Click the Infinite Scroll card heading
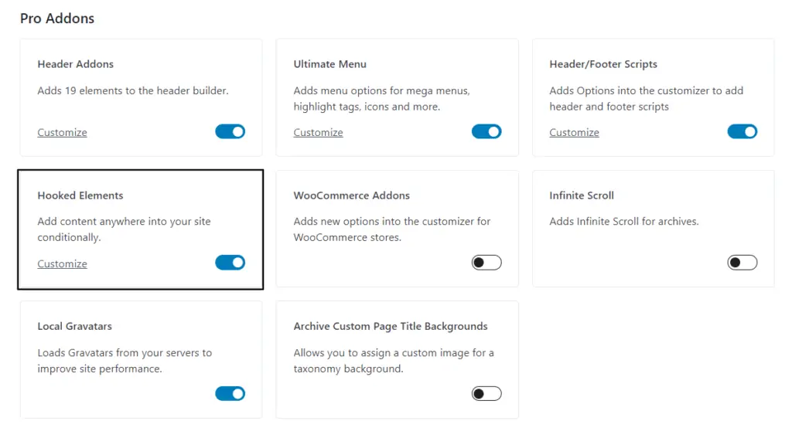792x428 pixels. pyautogui.click(x=582, y=195)
